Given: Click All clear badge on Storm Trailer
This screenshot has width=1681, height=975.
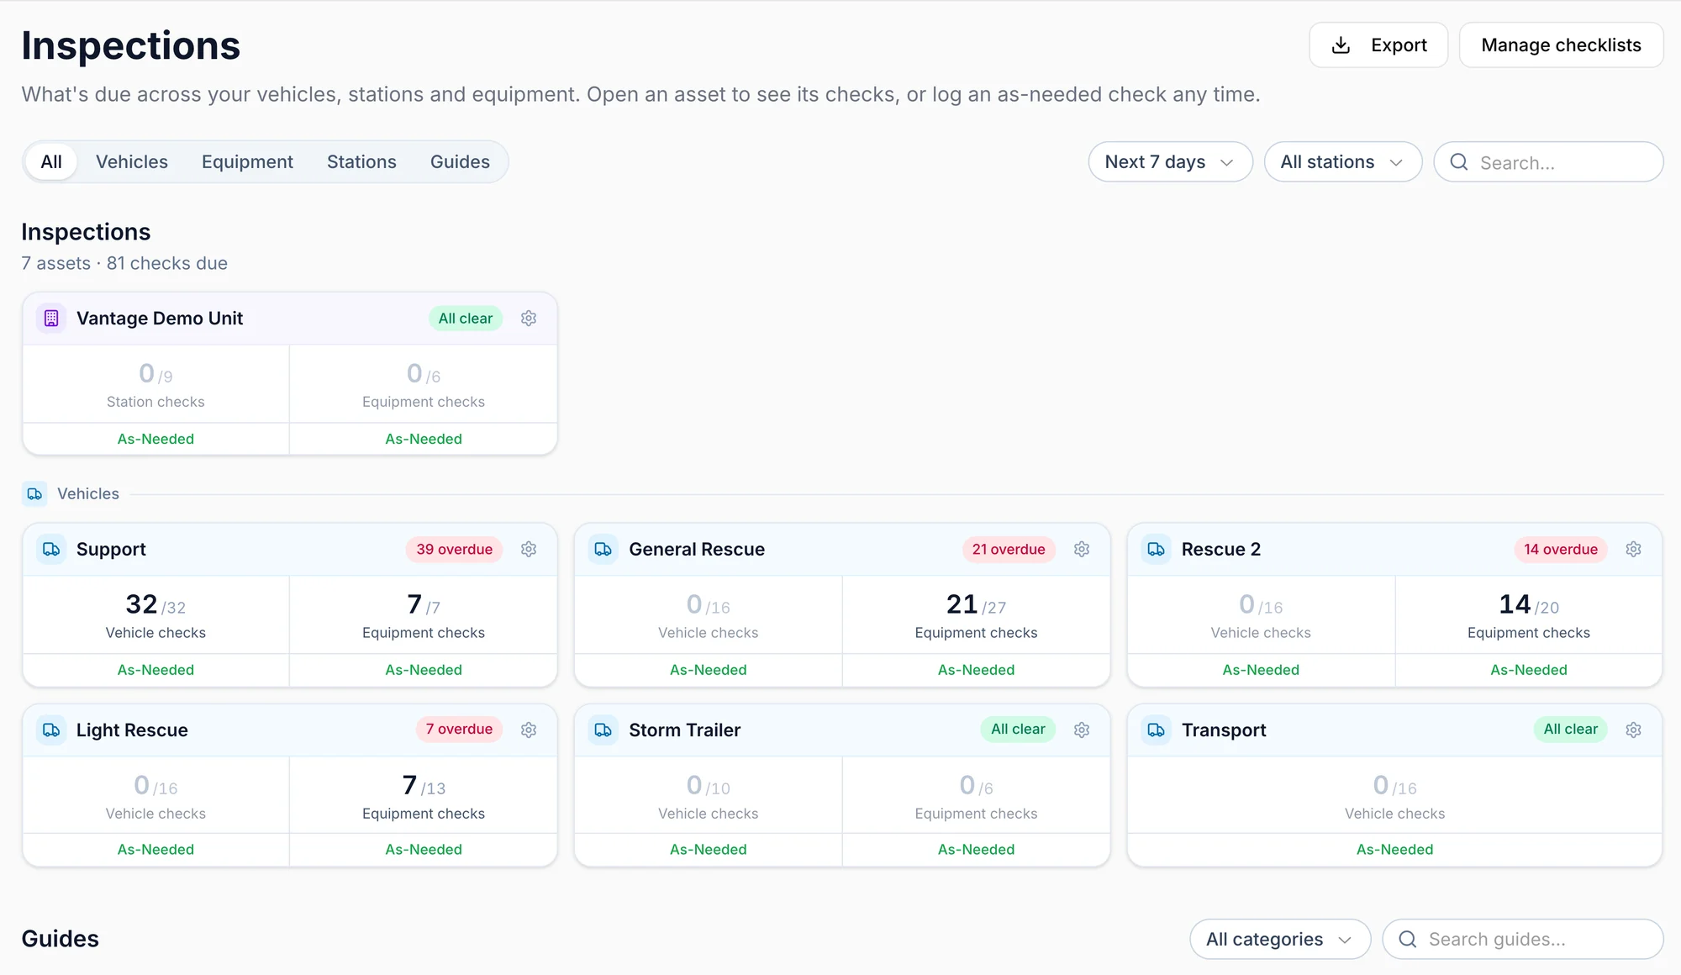Looking at the screenshot, I should [x=1018, y=730].
